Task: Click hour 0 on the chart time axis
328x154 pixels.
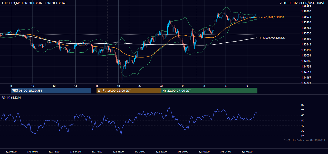Action: pos(183,86)
